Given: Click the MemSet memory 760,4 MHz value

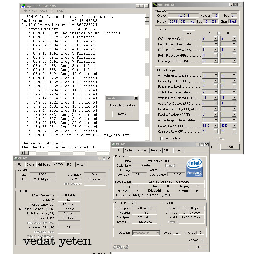Looking at the screenshot, I should point(187,21).
